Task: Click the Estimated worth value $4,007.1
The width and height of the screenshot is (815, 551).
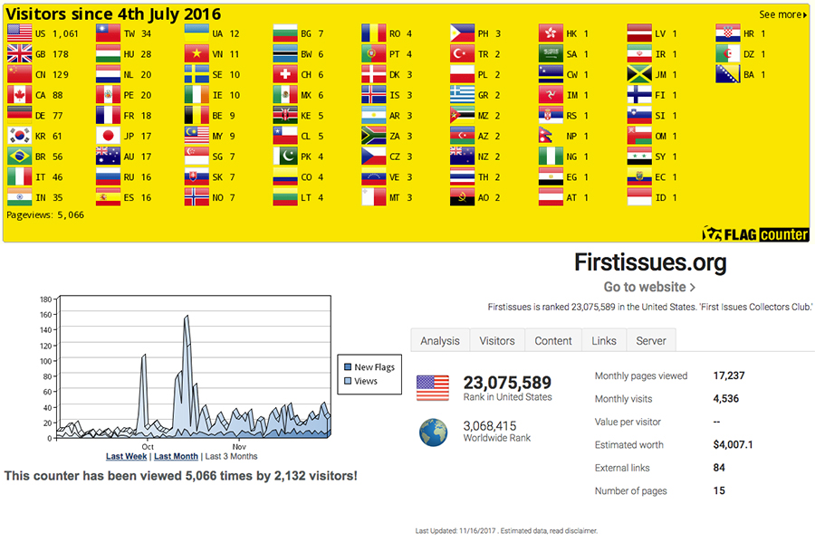Action: 733,444
